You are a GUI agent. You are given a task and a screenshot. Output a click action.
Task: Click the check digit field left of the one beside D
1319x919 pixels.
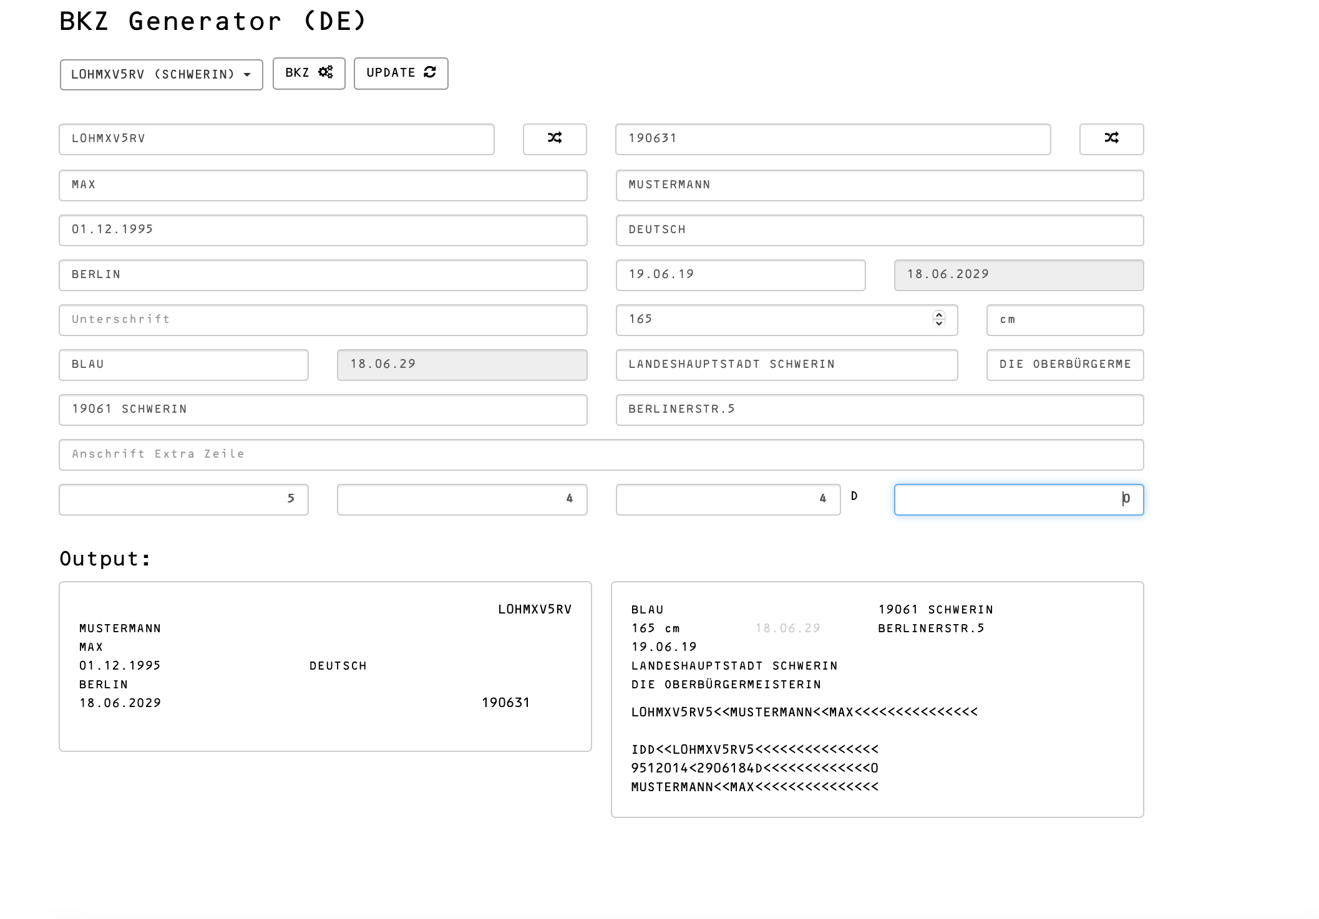[462, 499]
